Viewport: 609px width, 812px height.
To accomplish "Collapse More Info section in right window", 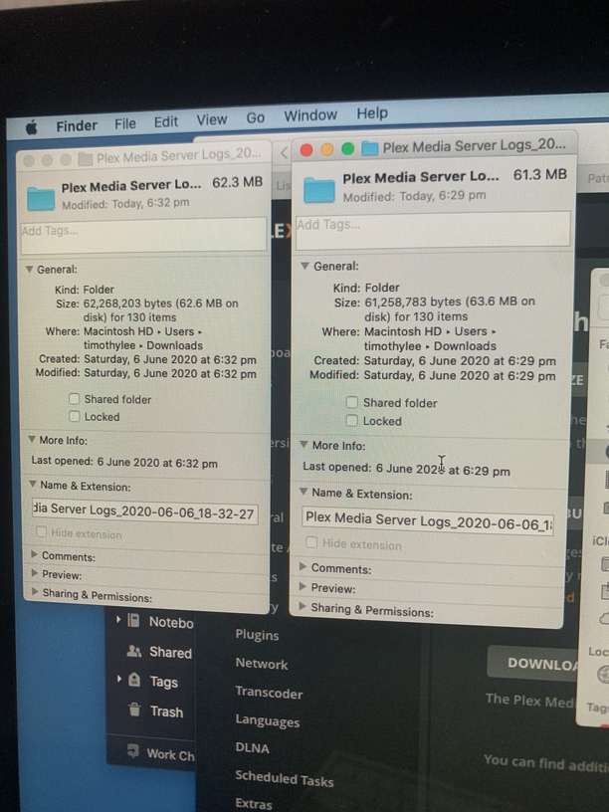I will click(304, 445).
